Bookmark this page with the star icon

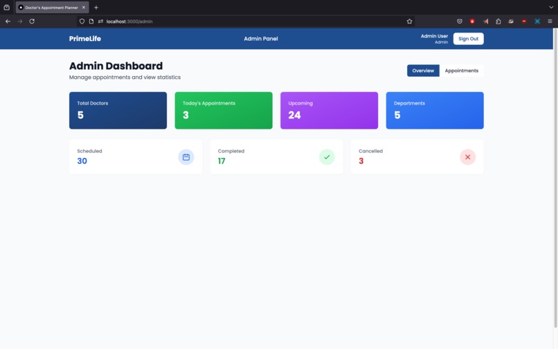point(410,21)
